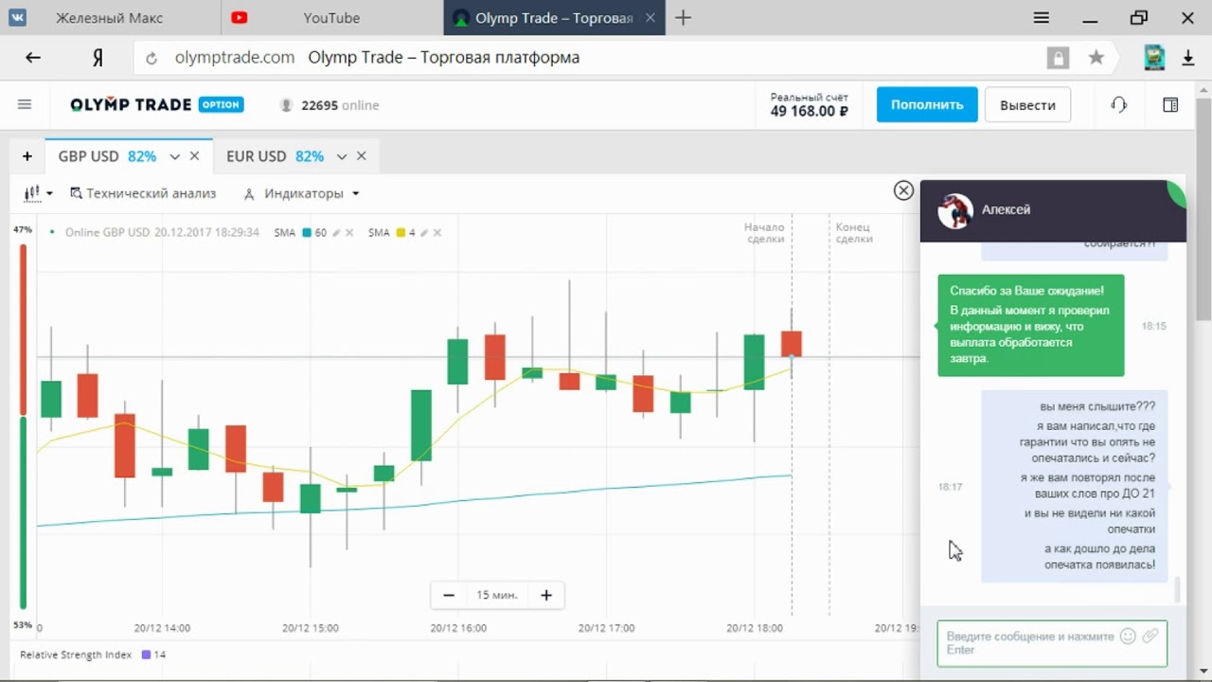Image resolution: width=1212 pixels, height=682 pixels.
Task: Click the Вывести withdraw button
Action: 1027,104
